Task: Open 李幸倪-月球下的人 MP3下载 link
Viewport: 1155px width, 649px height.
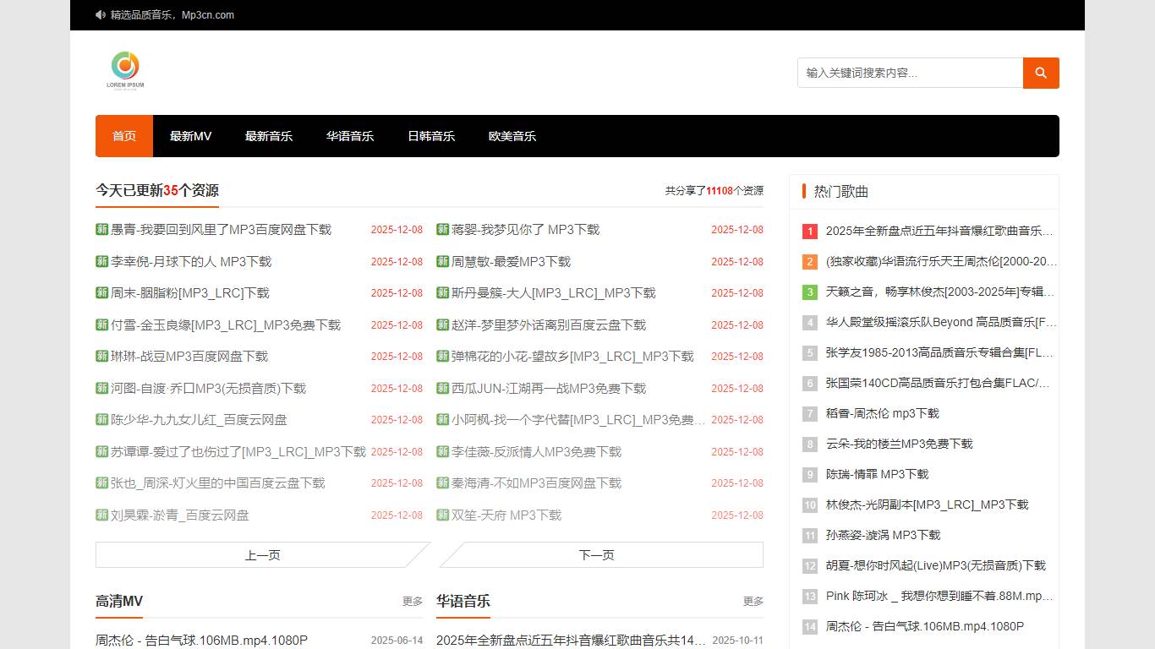Action: [x=191, y=262]
